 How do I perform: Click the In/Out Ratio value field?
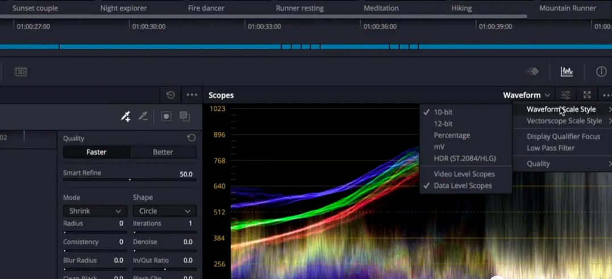coord(188,260)
